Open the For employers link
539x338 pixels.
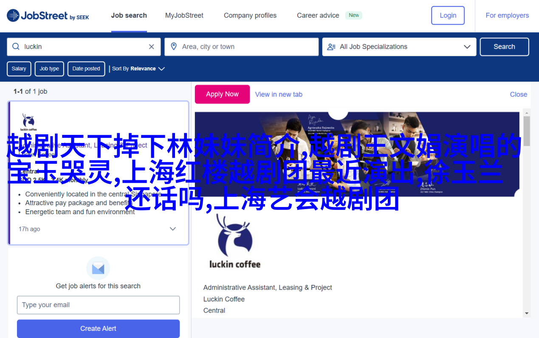pyautogui.click(x=507, y=16)
